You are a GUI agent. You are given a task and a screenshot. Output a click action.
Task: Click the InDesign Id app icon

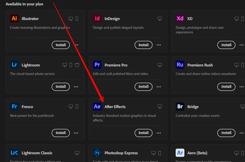pyautogui.click(x=97, y=18)
